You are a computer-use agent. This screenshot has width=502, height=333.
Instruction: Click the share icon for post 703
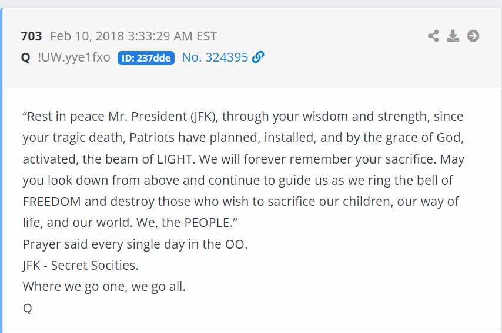[x=433, y=36]
